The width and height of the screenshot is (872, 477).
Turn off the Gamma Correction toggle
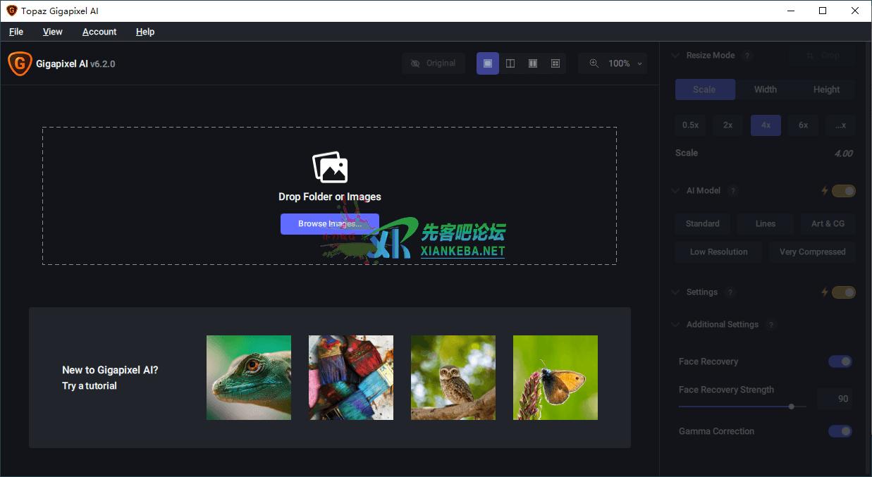(840, 431)
